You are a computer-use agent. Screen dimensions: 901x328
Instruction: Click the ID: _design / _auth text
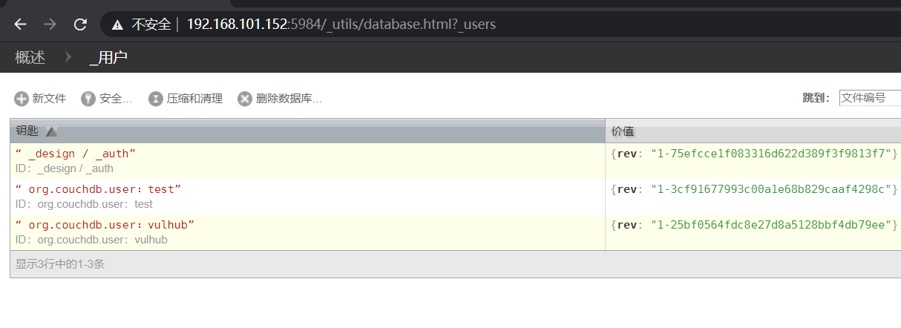(65, 168)
